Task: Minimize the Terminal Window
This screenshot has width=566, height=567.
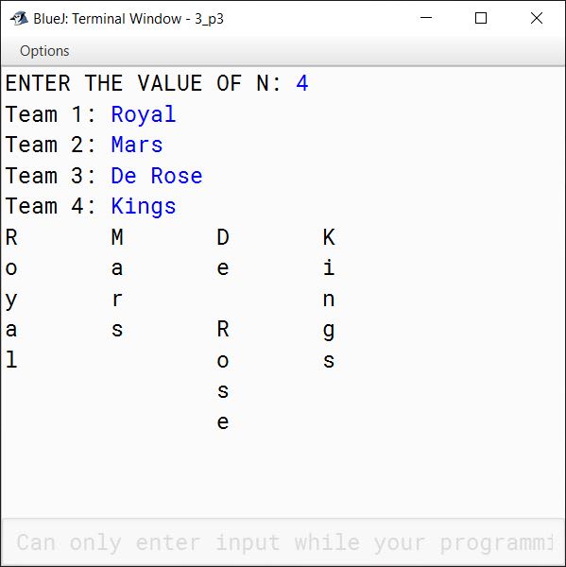Action: (x=426, y=18)
